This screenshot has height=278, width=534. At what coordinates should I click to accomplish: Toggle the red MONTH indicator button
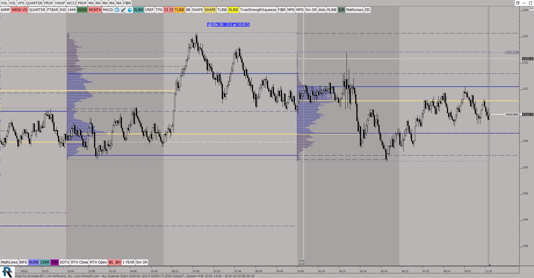(x=95, y=10)
